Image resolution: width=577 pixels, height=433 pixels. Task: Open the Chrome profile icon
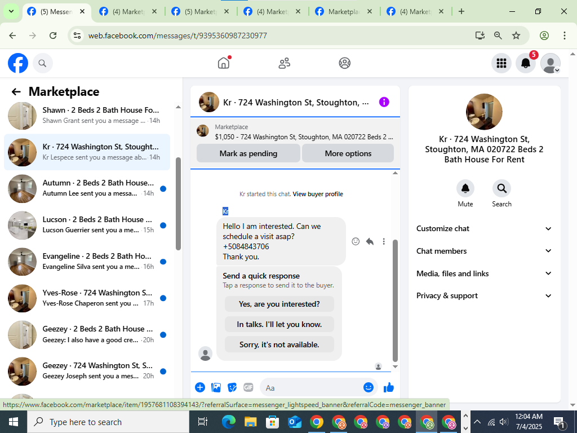tap(544, 36)
